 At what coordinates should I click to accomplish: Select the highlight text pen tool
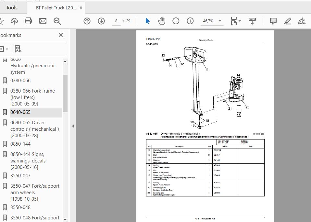[287, 21]
